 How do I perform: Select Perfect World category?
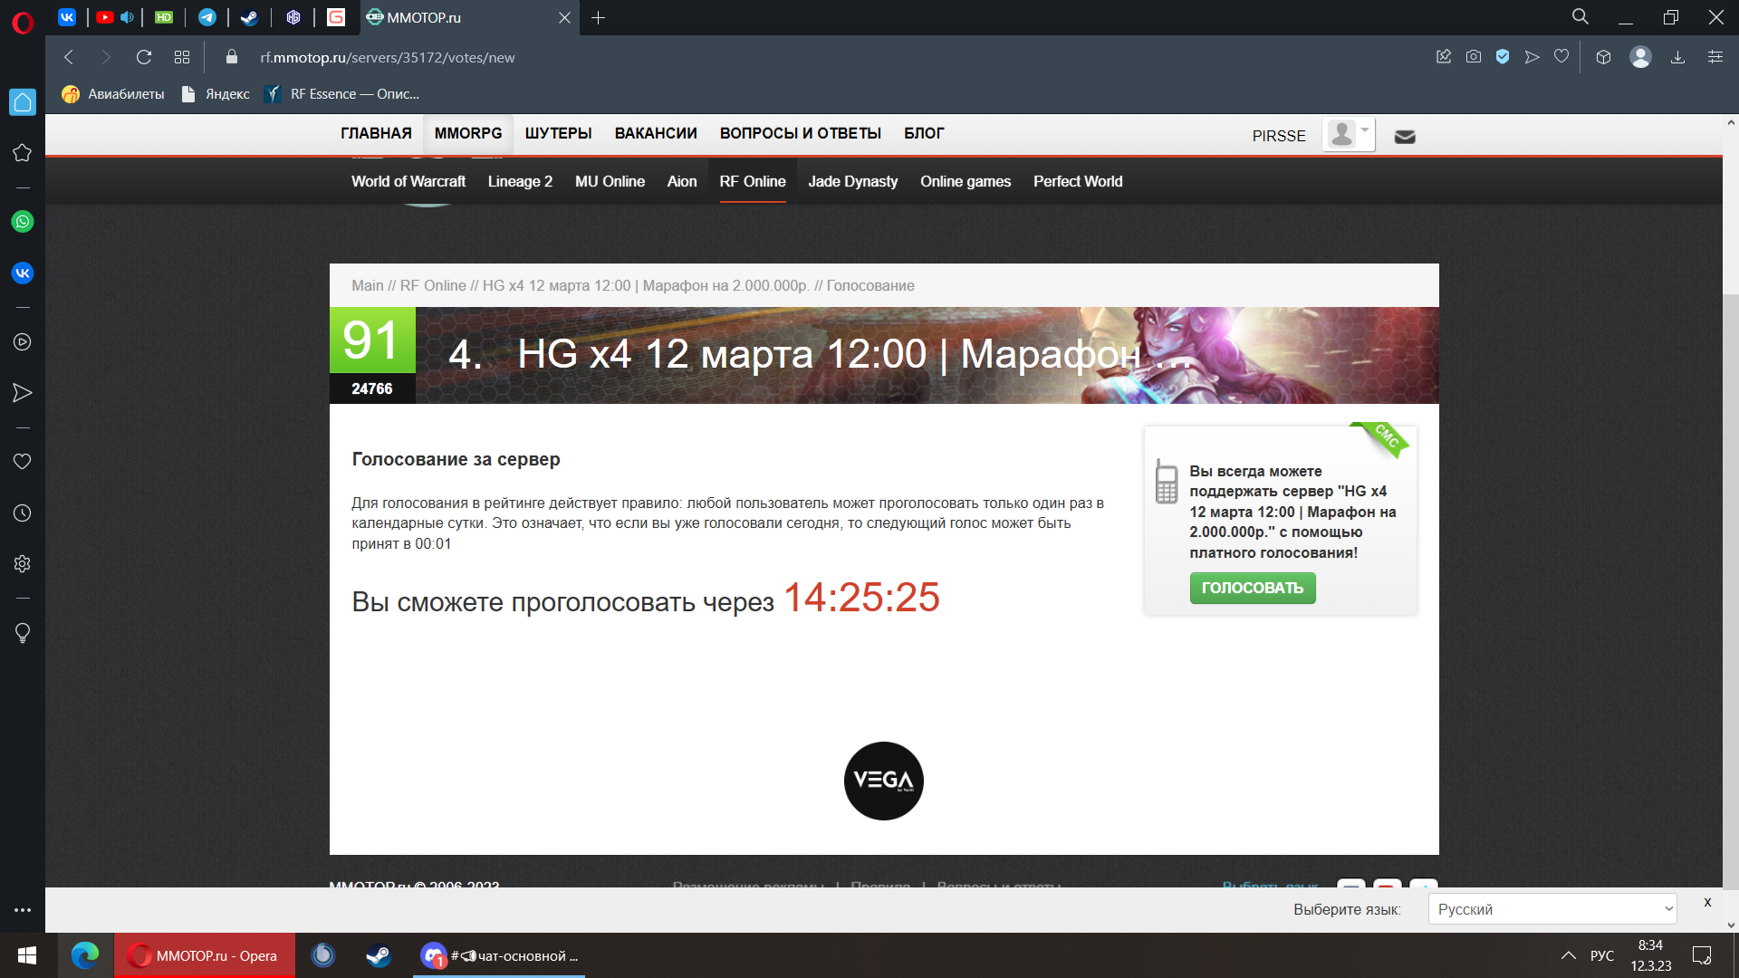[x=1078, y=181]
